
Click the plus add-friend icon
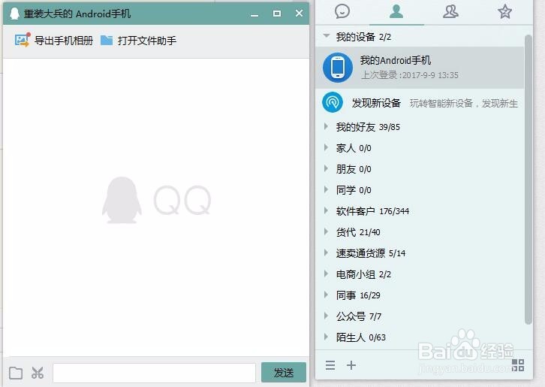coord(351,365)
